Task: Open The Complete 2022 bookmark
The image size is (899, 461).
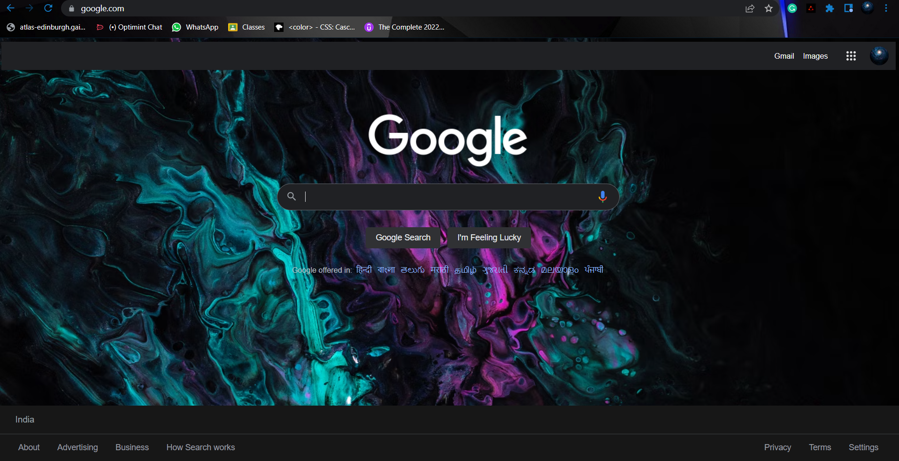Action: pos(404,27)
